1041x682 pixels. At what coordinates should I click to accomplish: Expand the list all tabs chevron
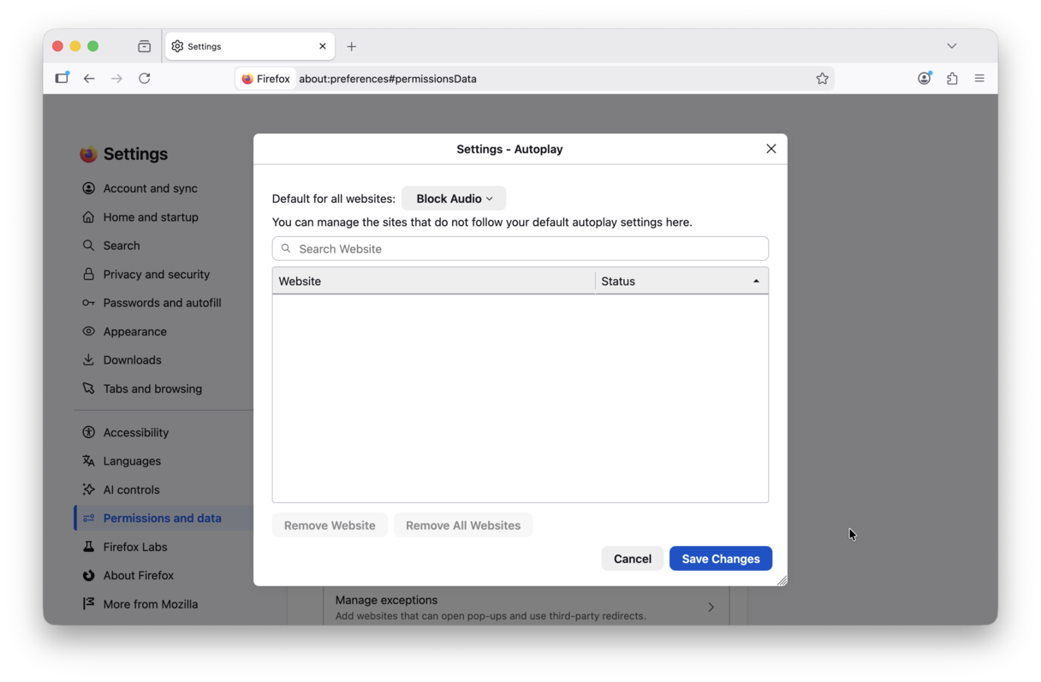951,46
